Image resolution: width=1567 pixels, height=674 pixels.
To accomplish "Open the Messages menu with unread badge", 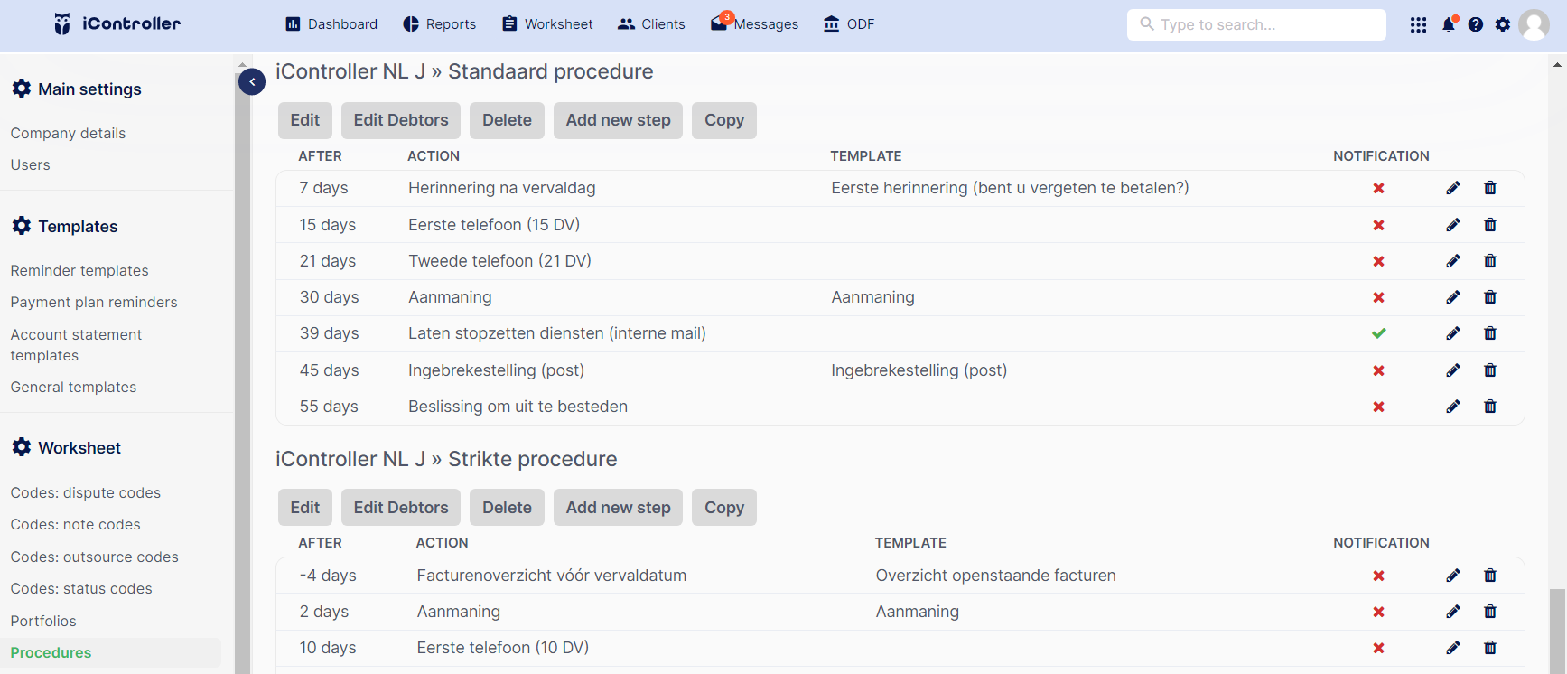I will (754, 23).
